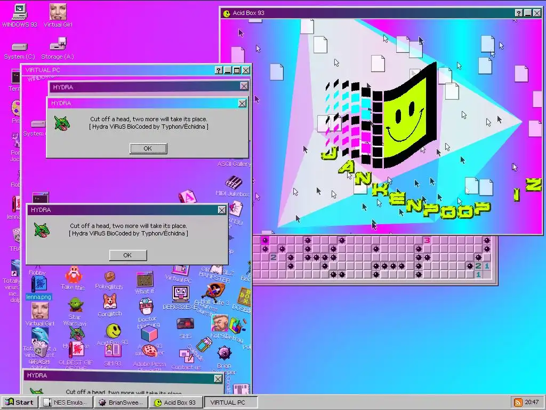Click the VIRTUAL PC window title text
The width and height of the screenshot is (546, 410).
click(43, 70)
